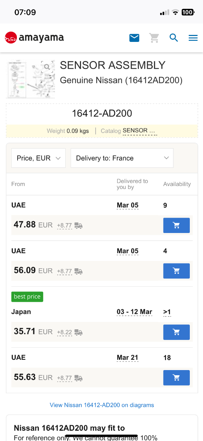Add the 55.63 EUR UAE offer to cart
The image size is (203, 441).
(176, 377)
